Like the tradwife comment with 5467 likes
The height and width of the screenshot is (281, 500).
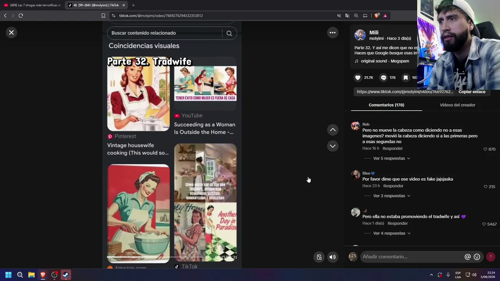(484, 224)
